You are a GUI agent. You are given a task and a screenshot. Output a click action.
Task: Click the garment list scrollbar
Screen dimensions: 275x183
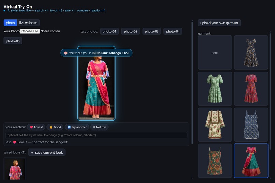tap(270, 91)
